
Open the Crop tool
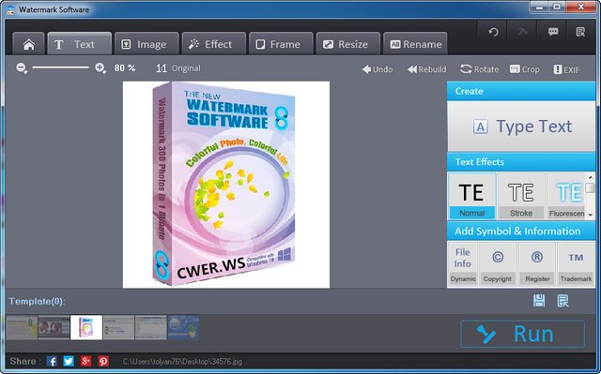coord(524,69)
